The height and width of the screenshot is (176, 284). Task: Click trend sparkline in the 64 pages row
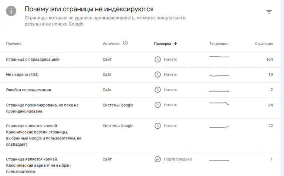(219, 103)
